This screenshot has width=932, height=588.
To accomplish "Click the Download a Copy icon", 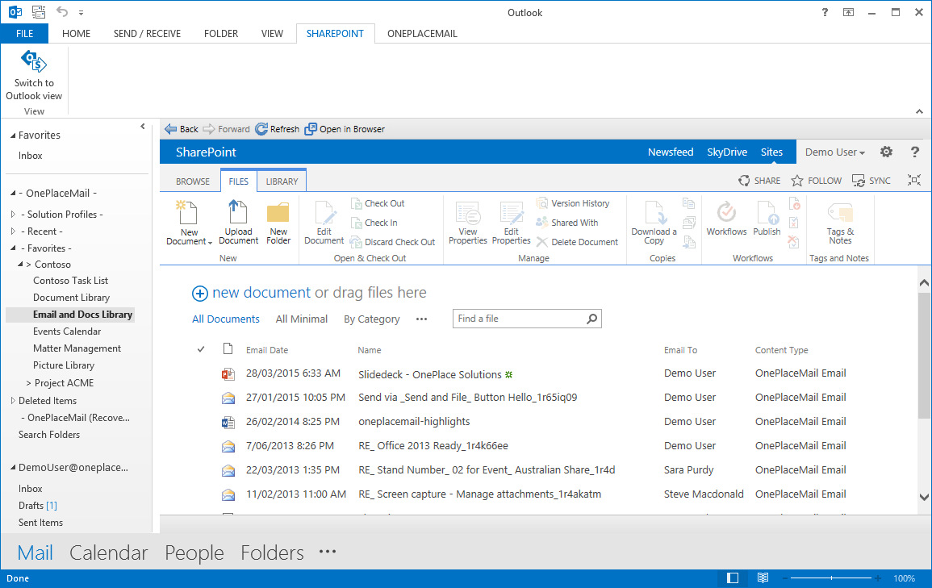I will point(654,213).
